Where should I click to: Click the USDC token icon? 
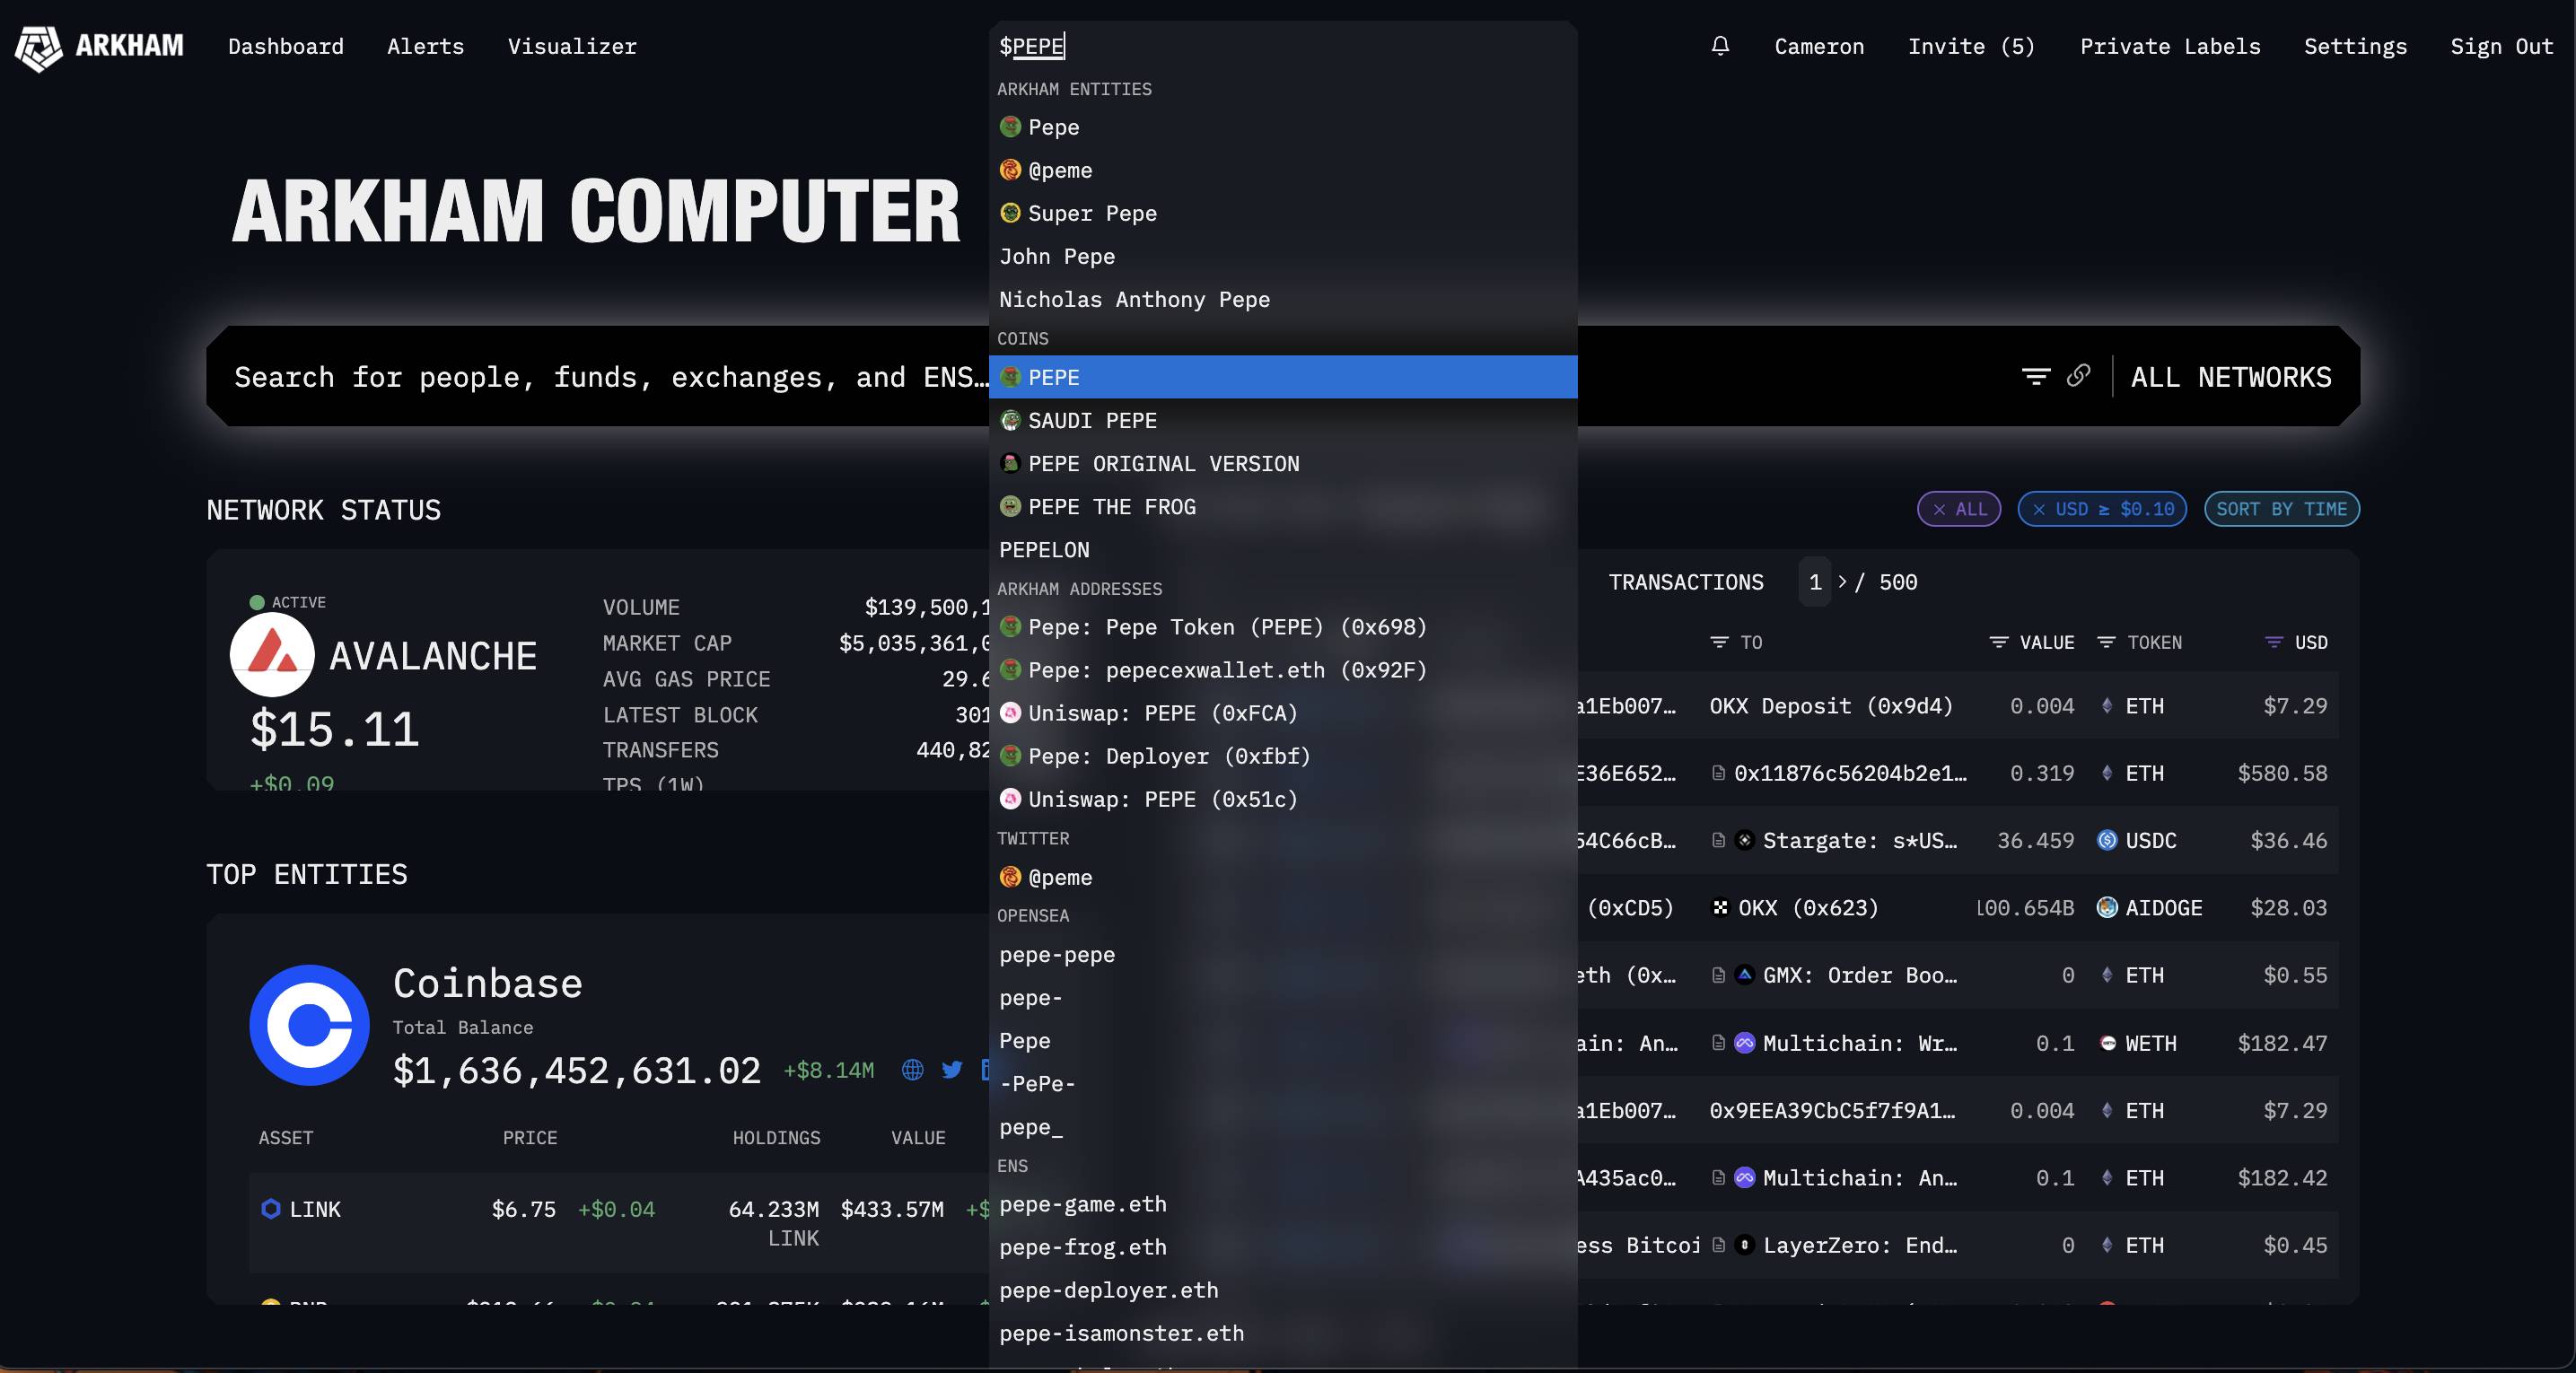(2107, 840)
